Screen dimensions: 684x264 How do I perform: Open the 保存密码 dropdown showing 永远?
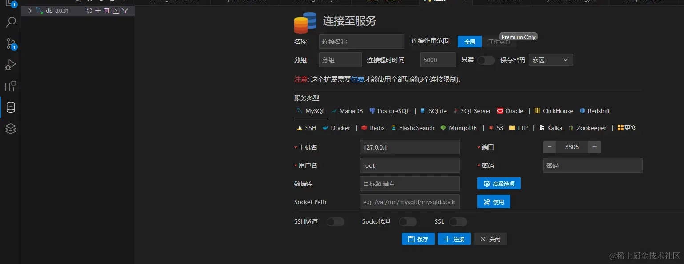pos(551,60)
